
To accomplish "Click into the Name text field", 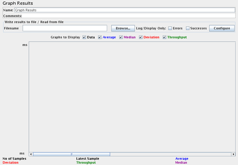I will [x=124, y=10].
